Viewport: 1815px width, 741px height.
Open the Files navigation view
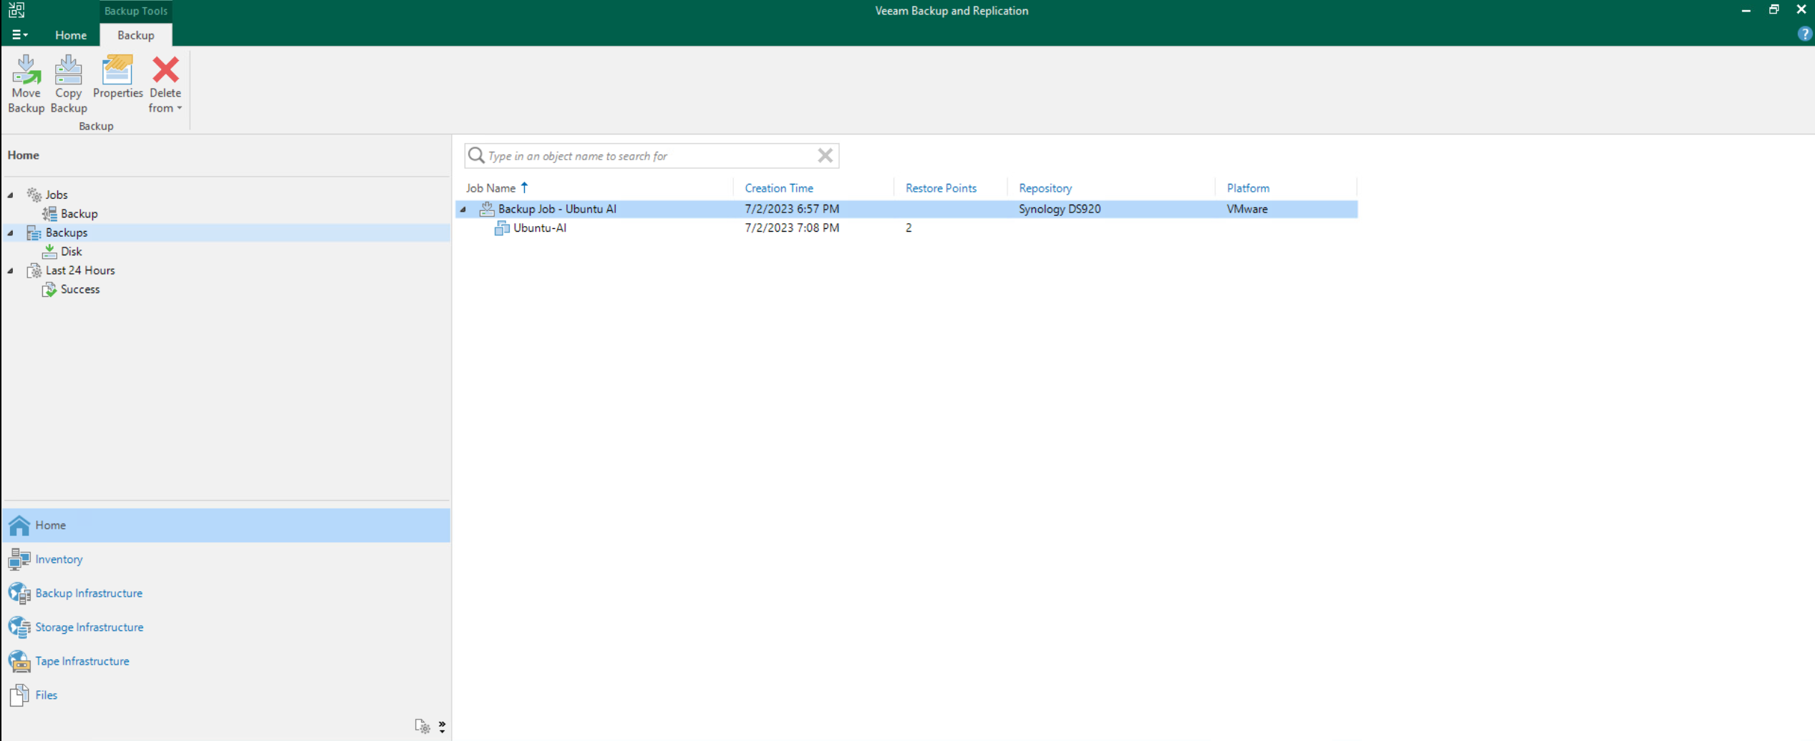[226, 695]
